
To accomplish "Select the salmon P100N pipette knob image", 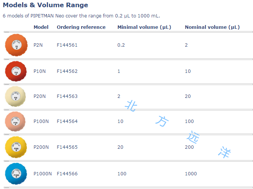I will tap(15, 121).
